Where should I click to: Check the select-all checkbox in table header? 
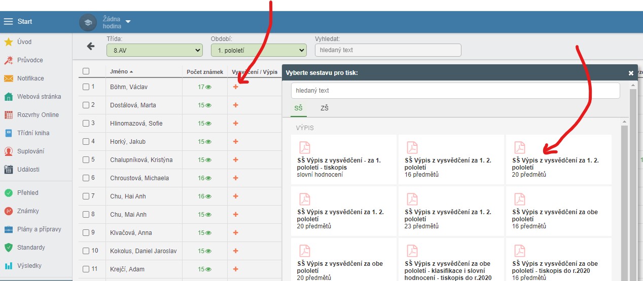86,71
